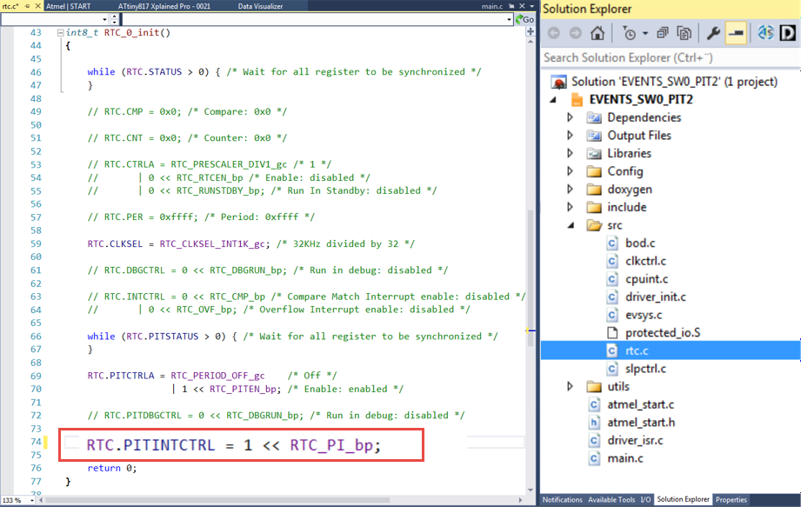Expand the Output Files node

click(x=571, y=136)
